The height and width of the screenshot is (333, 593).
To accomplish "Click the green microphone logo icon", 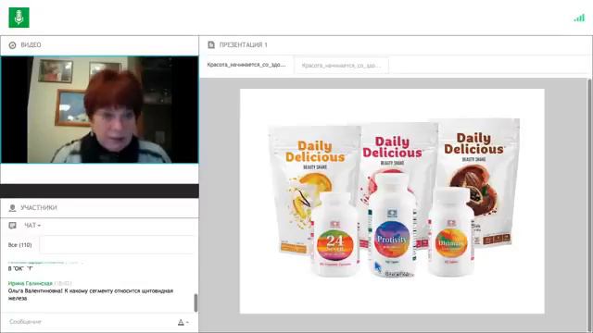I will pos(19,18).
